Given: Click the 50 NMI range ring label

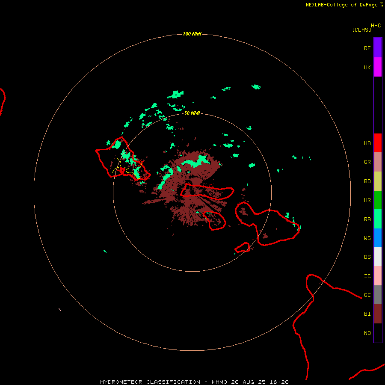Looking at the screenshot, I should 192,113.
